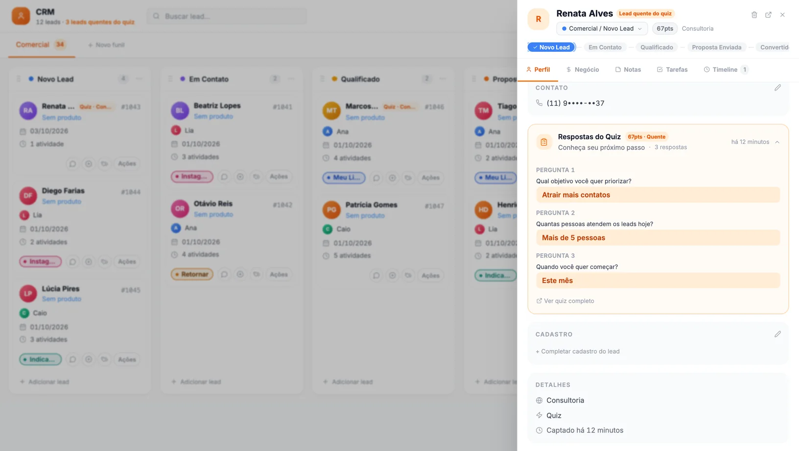This screenshot has height=451, width=799.
Task: Edit the CADASTRO section pencil icon
Action: [x=777, y=334]
